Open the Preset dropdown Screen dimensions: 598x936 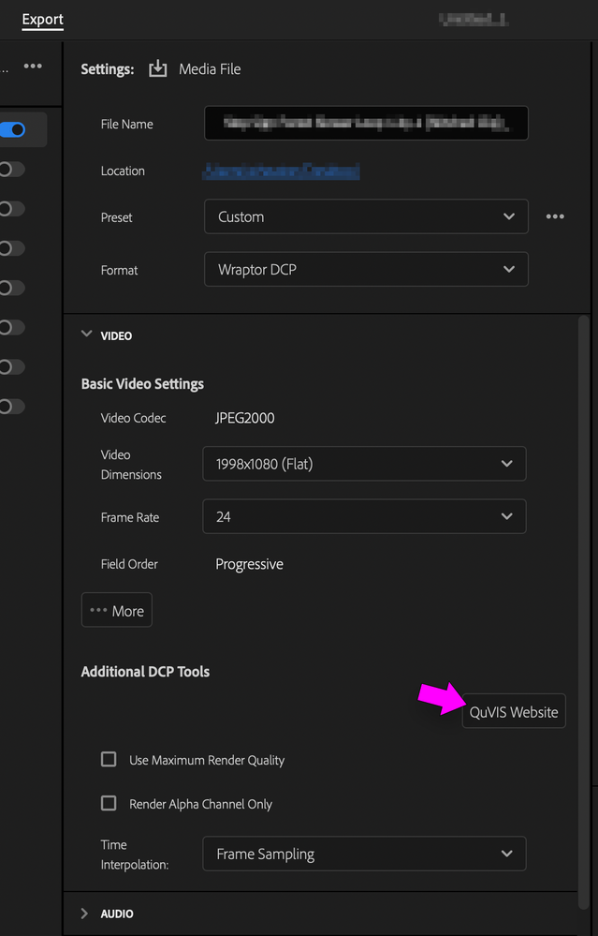[366, 216]
